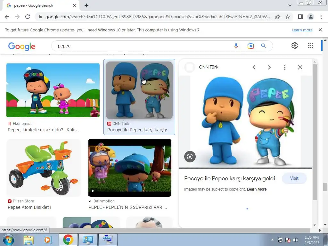
Task: Open preview panel three-dot options
Action: coord(284,67)
